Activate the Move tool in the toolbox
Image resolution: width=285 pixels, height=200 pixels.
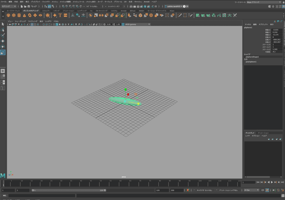[x=3, y=41]
